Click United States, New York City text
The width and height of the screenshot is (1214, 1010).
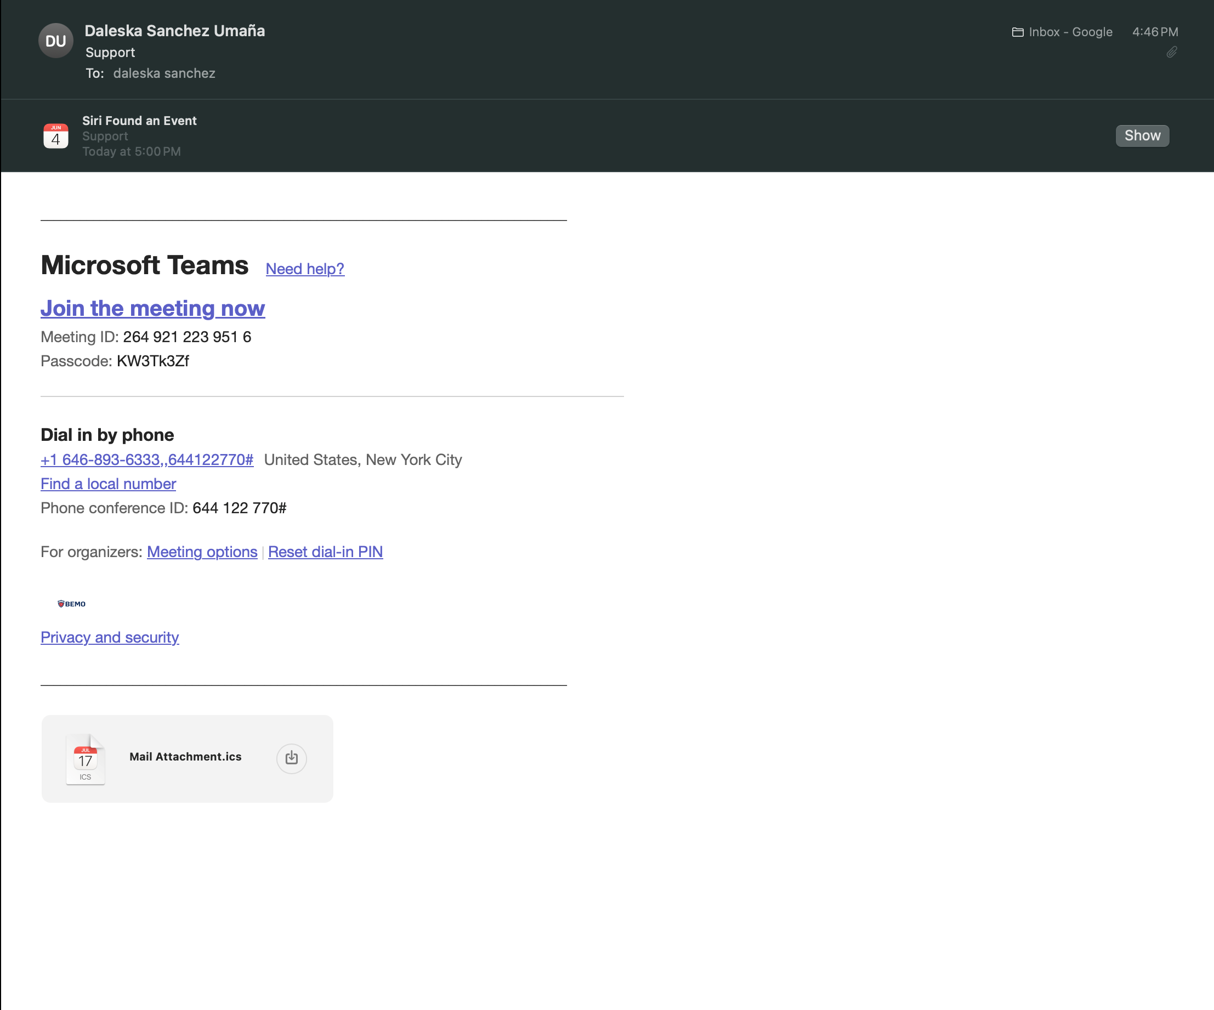tap(363, 459)
